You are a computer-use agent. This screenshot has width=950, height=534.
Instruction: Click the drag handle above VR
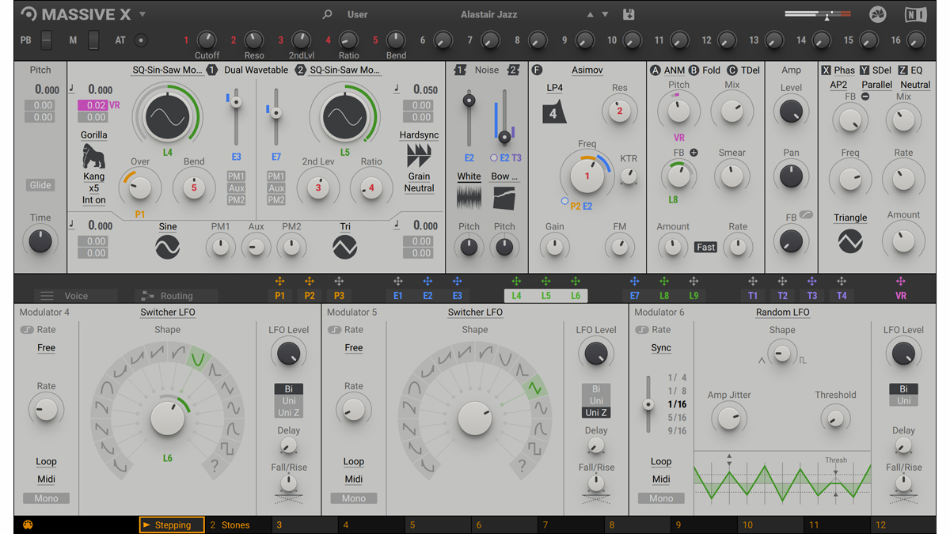click(x=900, y=282)
